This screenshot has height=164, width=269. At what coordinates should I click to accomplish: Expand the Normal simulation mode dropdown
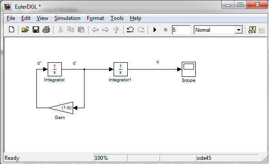click(239, 30)
